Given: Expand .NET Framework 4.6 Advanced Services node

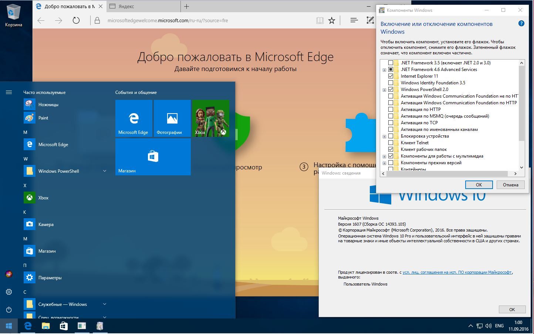Looking at the screenshot, I should click(x=384, y=70).
